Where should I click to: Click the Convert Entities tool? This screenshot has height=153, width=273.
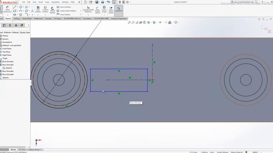[45, 9]
